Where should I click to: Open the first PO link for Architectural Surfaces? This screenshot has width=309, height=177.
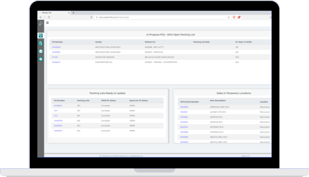pyautogui.click(x=56, y=47)
